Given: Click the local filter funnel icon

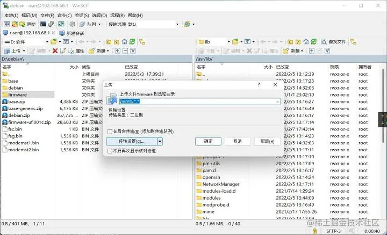Looking at the screenshot, I should point(66,42).
